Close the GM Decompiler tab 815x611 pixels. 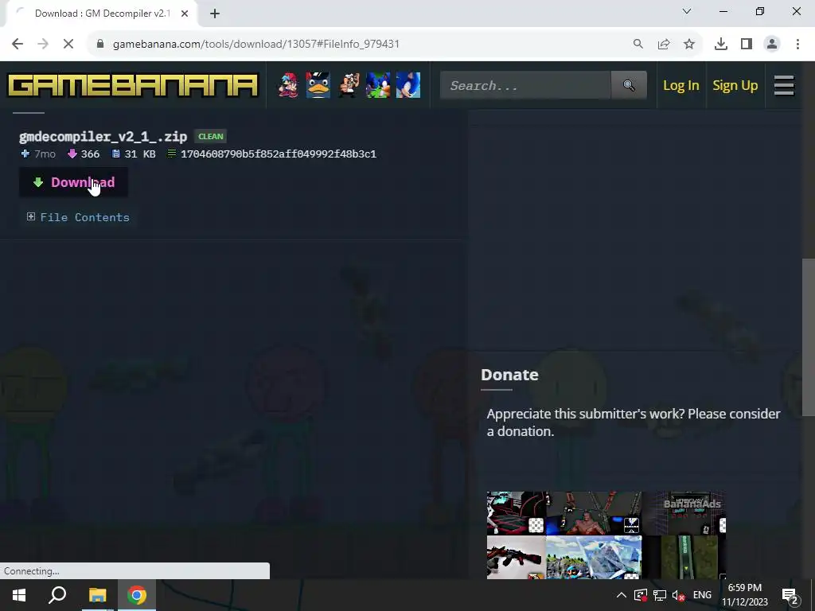[x=185, y=14]
